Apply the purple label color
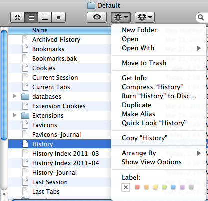The image size is (208, 201). point(182,187)
